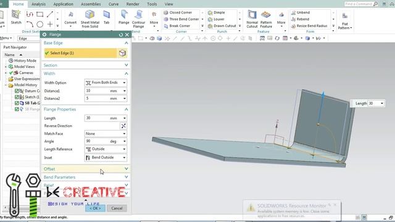
Task: Open the Curve ribbon tab
Action: click(x=114, y=4)
